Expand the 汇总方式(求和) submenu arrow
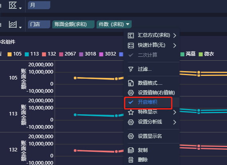 175,36
